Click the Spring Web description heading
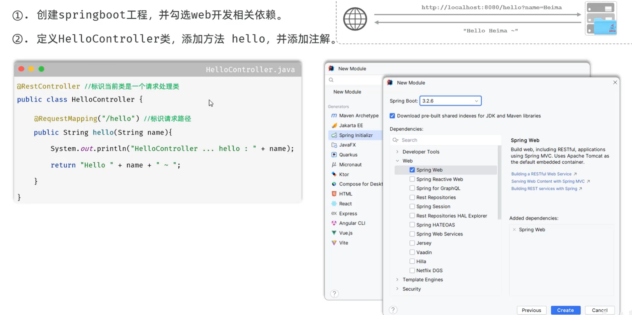Image resolution: width=632 pixels, height=315 pixels. [x=525, y=140]
